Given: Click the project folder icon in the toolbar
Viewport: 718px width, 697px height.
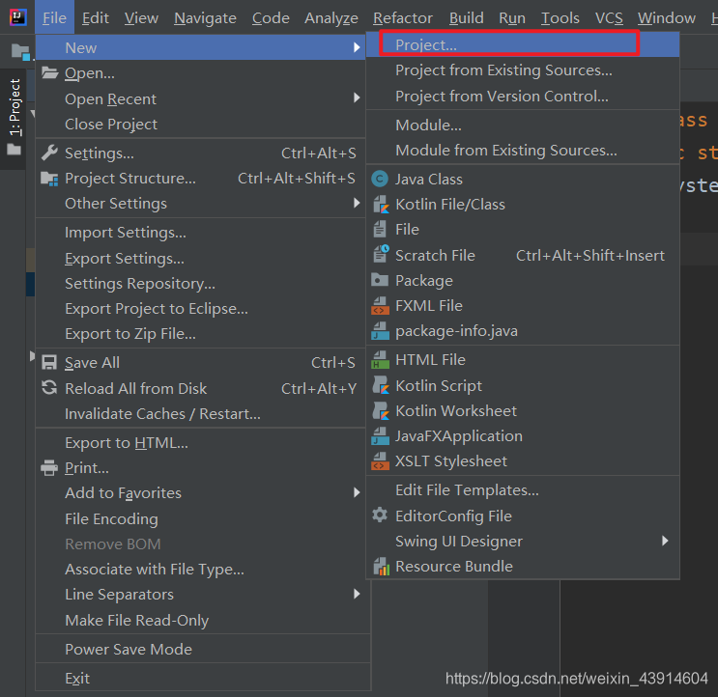Looking at the screenshot, I should pyautogui.click(x=20, y=52).
